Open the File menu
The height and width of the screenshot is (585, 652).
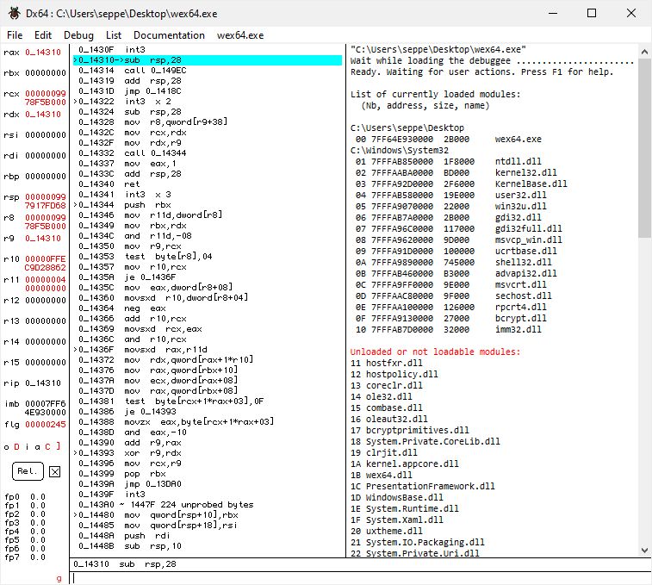pos(15,35)
